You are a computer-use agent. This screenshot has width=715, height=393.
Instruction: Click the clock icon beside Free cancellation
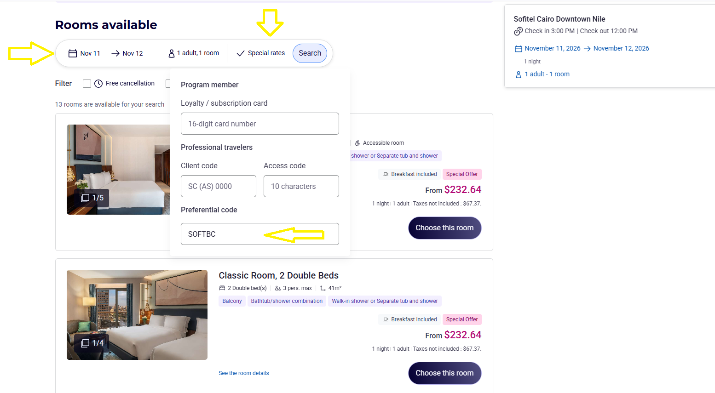tap(98, 84)
